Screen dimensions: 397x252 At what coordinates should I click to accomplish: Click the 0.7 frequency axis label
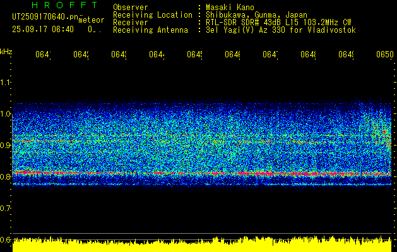pos(5,209)
